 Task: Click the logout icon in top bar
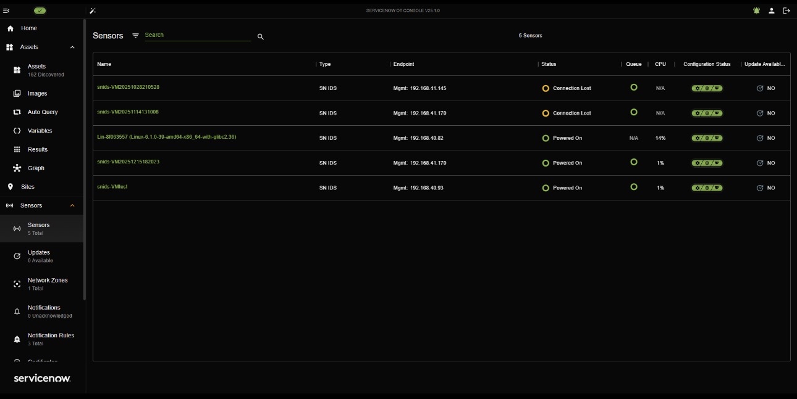click(786, 10)
